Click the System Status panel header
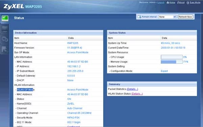The height and width of the screenshot is (127, 203). 152,33
